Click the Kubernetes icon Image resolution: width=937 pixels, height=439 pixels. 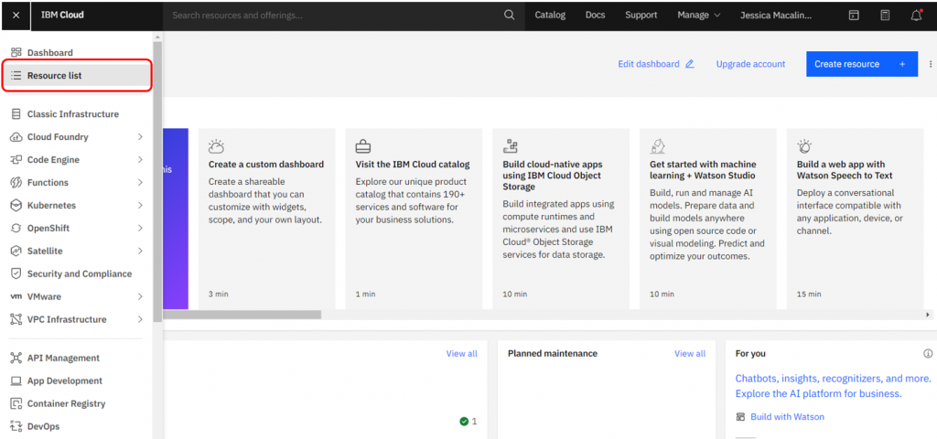pyautogui.click(x=16, y=205)
